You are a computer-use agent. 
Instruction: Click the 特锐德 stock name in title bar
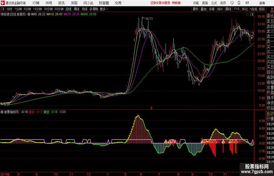tap(176, 3)
